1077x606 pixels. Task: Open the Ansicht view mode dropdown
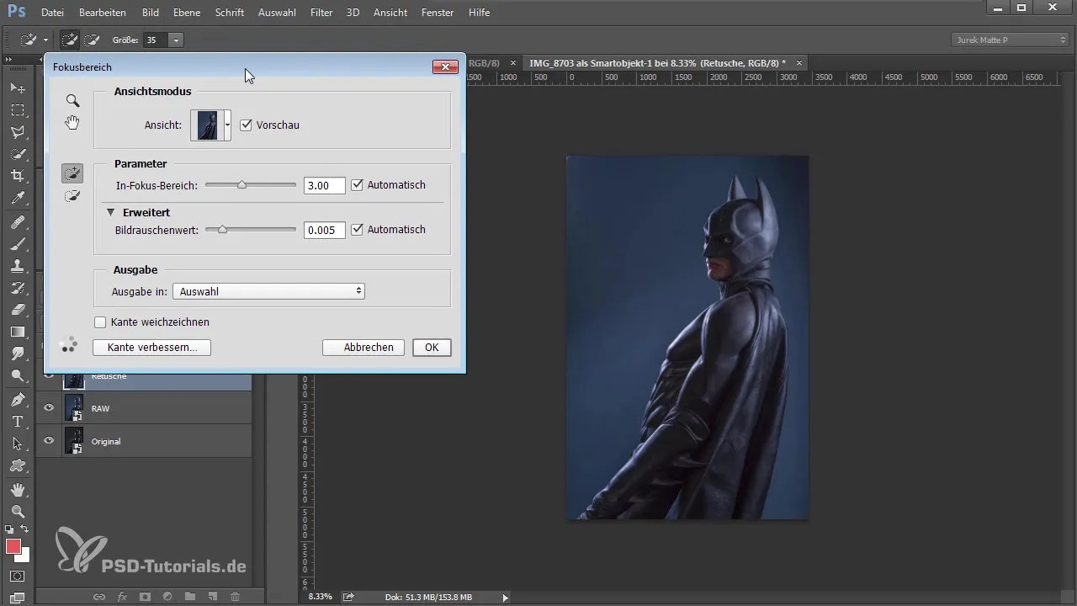(227, 125)
